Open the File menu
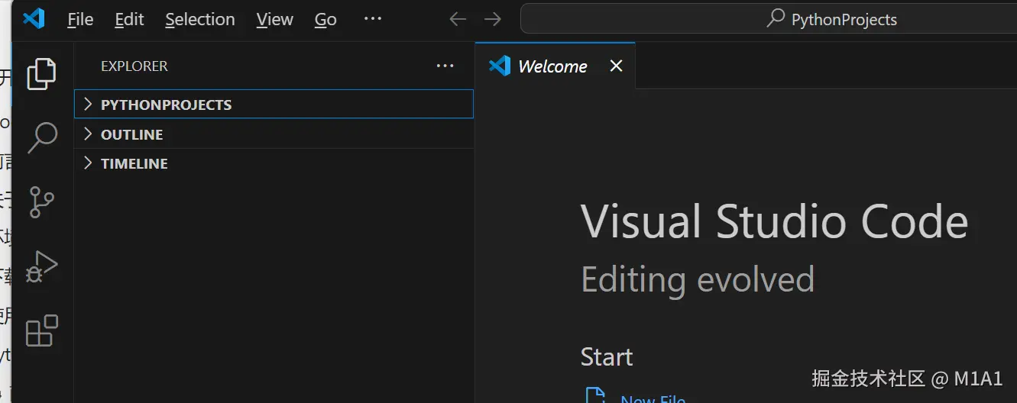The width and height of the screenshot is (1017, 403). (80, 19)
